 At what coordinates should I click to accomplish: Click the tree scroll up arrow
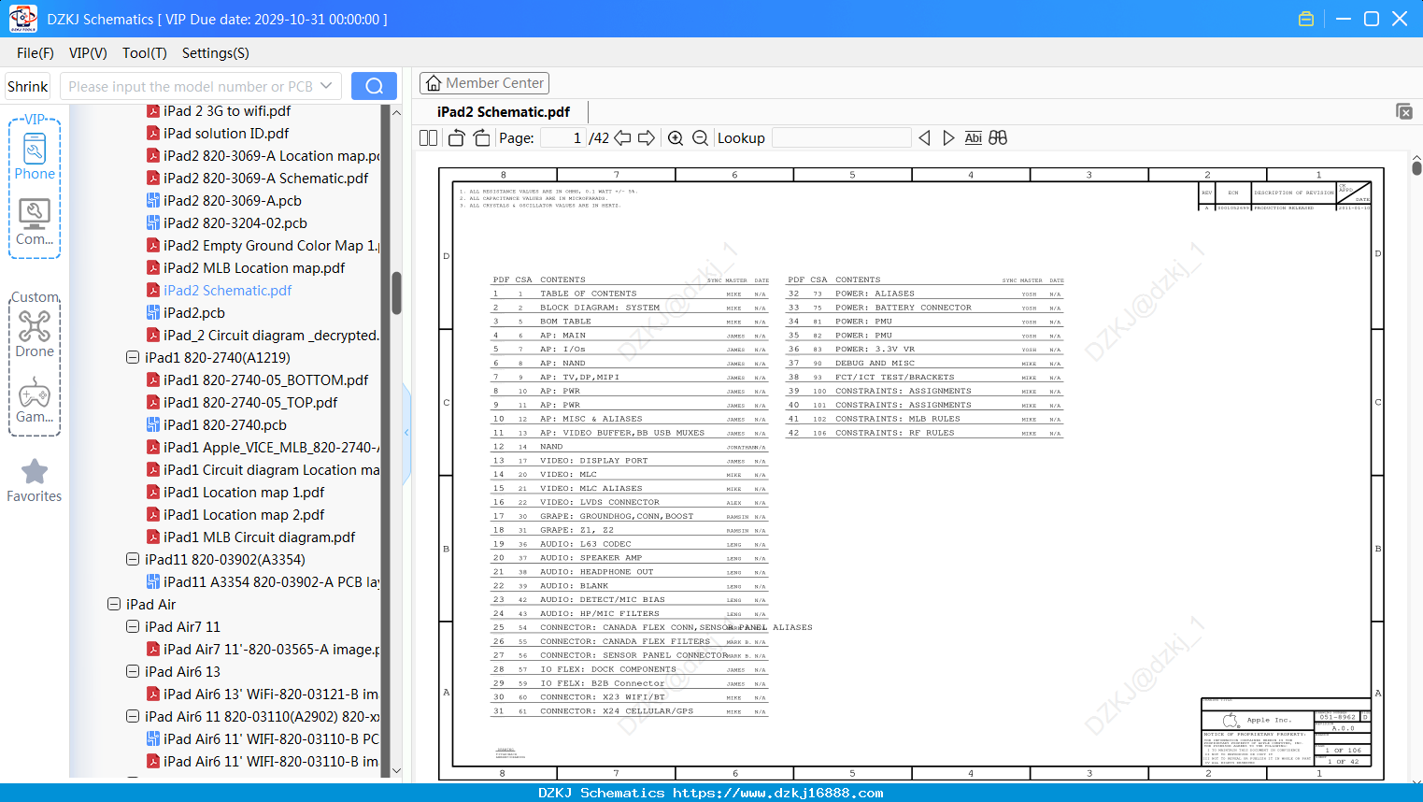click(396, 112)
